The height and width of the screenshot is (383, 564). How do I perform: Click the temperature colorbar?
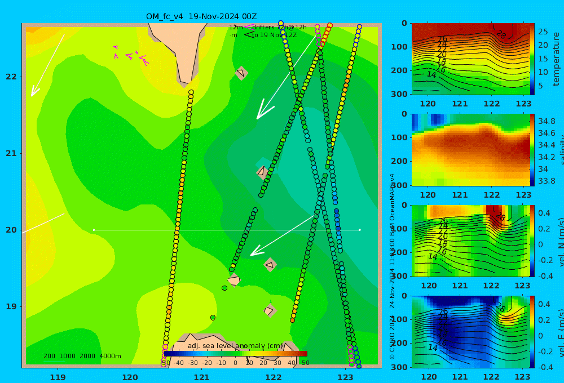click(x=532, y=59)
